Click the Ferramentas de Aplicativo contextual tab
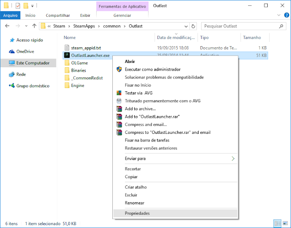291x228 pixels. pos(122,7)
